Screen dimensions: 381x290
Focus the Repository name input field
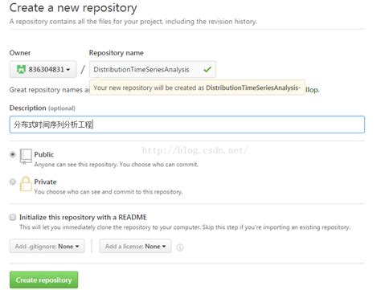pyautogui.click(x=153, y=69)
